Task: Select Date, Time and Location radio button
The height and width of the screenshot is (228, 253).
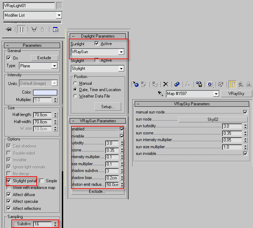Action: pyautogui.click(x=75, y=89)
